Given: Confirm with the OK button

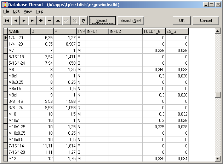Looking at the screenshot, I should pos(182,20).
